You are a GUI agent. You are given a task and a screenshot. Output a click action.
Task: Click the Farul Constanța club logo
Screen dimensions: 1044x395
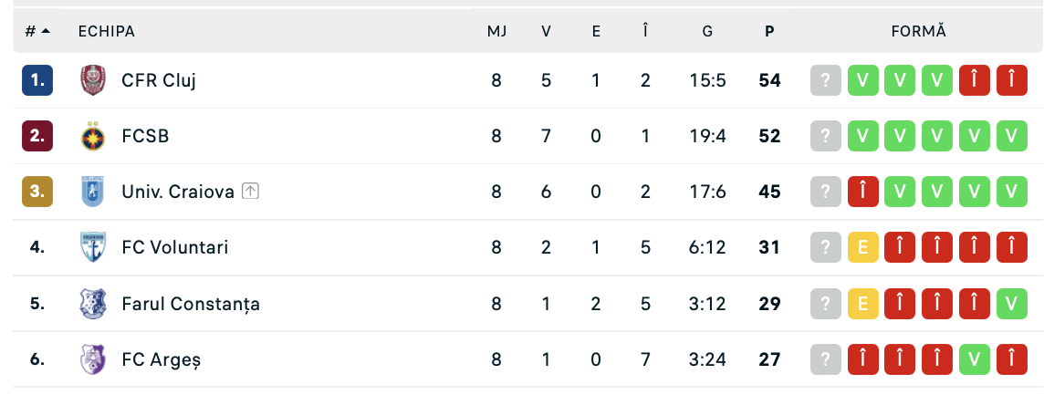pos(92,304)
